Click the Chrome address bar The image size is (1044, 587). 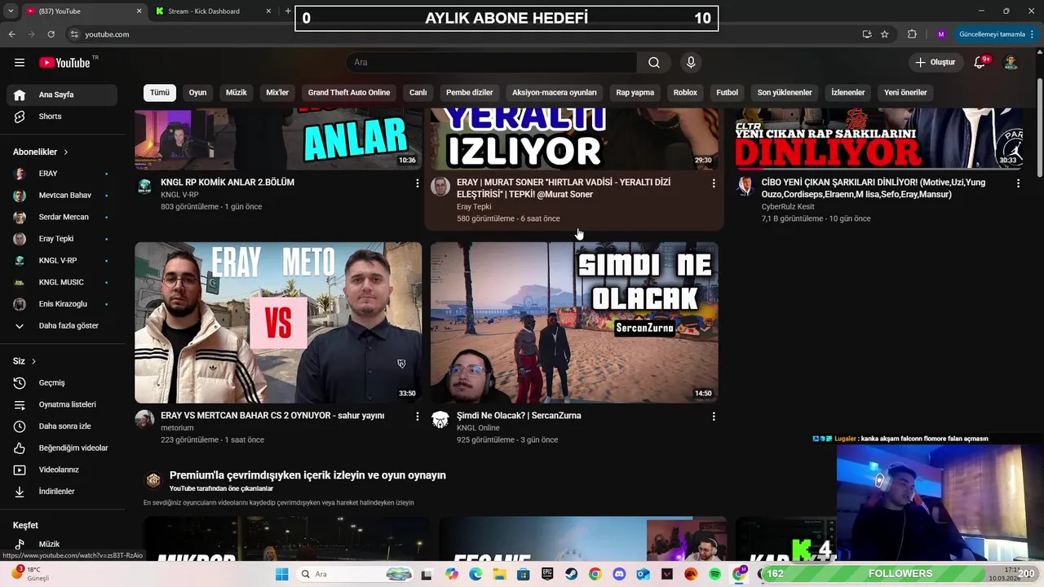pyautogui.click(x=461, y=34)
